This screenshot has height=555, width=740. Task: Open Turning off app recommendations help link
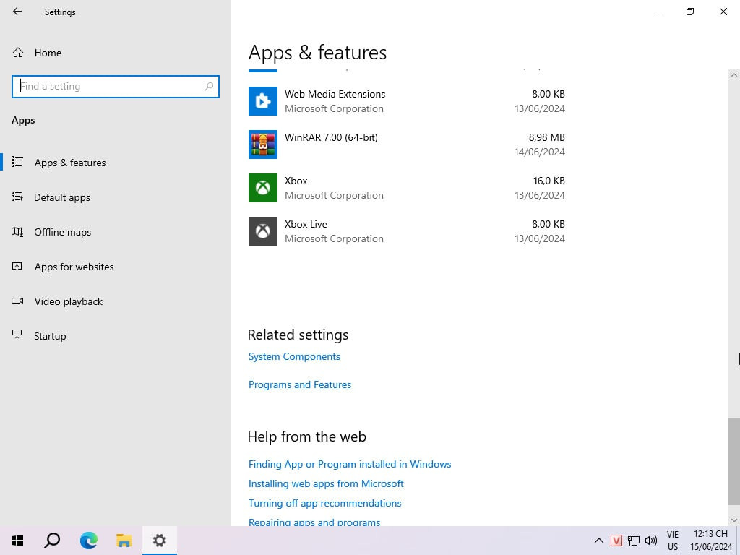click(x=324, y=503)
